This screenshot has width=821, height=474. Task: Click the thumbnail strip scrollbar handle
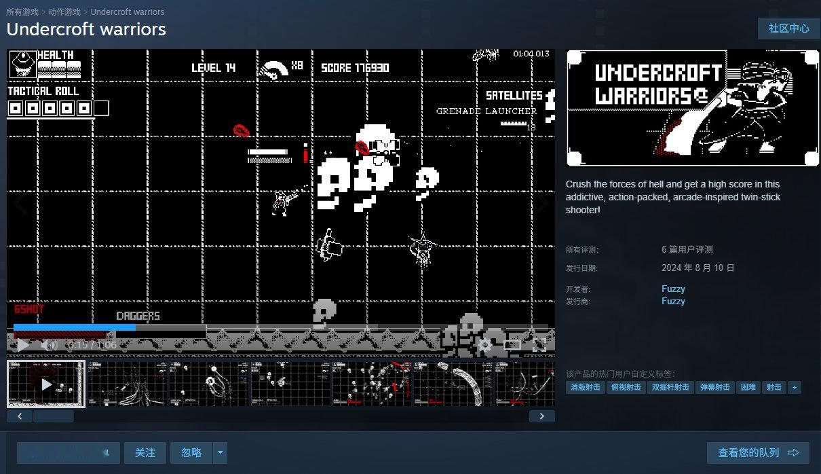coord(53,416)
